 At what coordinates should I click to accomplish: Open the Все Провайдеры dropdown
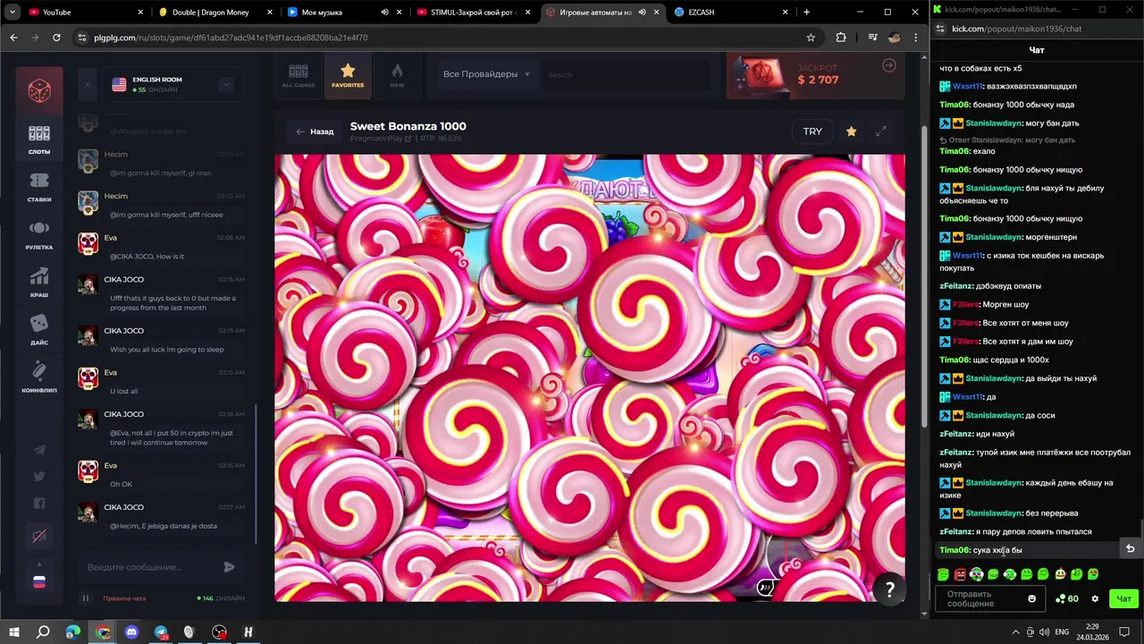coord(486,74)
